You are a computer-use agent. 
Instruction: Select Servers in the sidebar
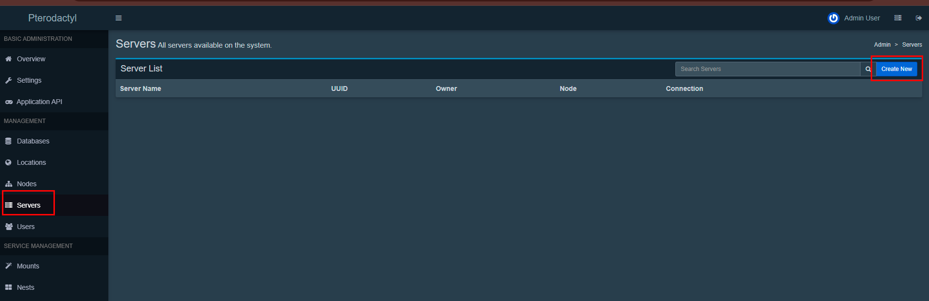[28, 205]
